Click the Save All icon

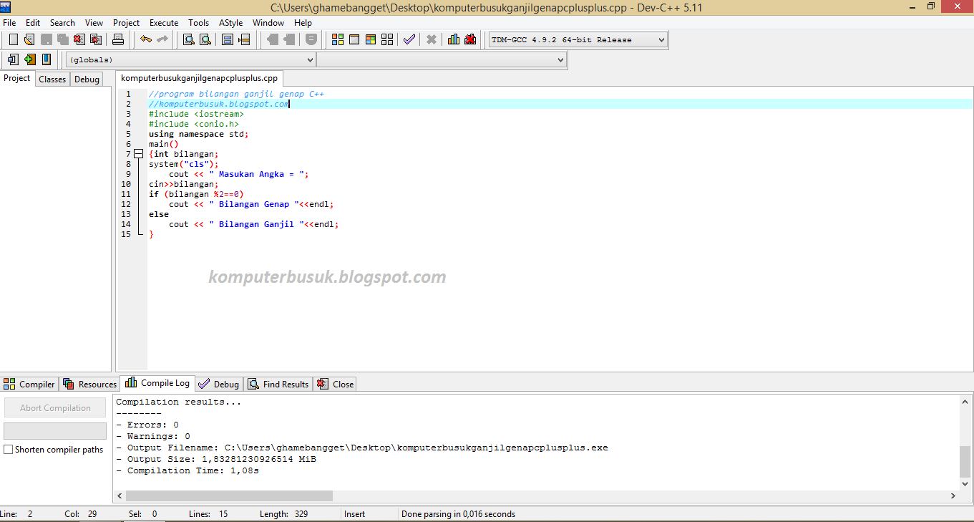point(62,39)
